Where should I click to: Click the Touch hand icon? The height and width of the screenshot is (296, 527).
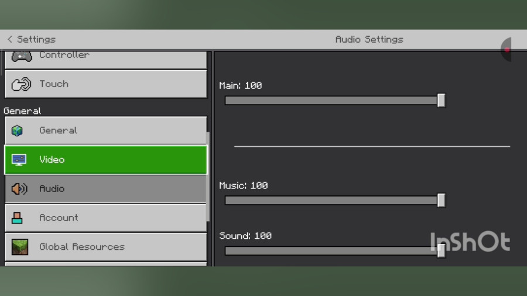click(21, 84)
